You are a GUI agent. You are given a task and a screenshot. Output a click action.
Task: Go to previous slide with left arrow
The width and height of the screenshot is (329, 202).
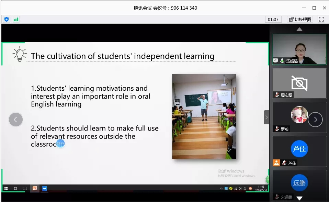tap(16, 120)
